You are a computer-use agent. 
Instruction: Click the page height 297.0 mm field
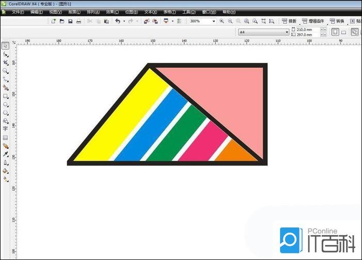[x=307, y=35]
